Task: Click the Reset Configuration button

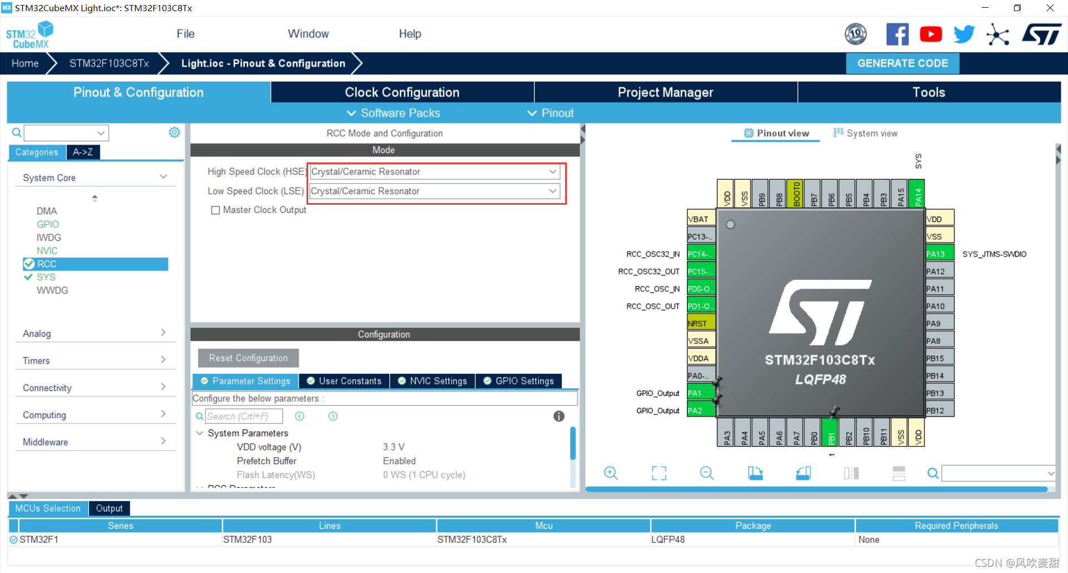Action: click(248, 358)
